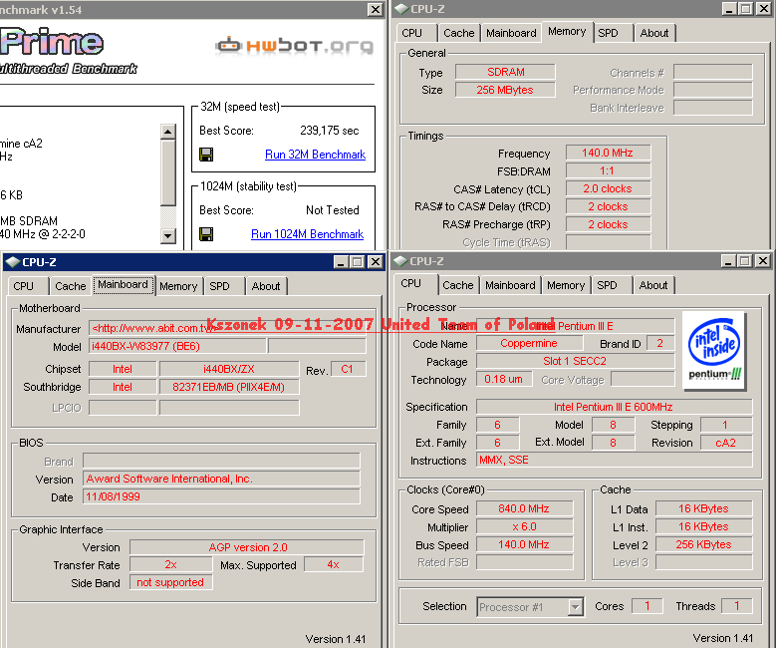
Task: Minimize the CPU-Z Mainboard window
Action: click(x=341, y=262)
